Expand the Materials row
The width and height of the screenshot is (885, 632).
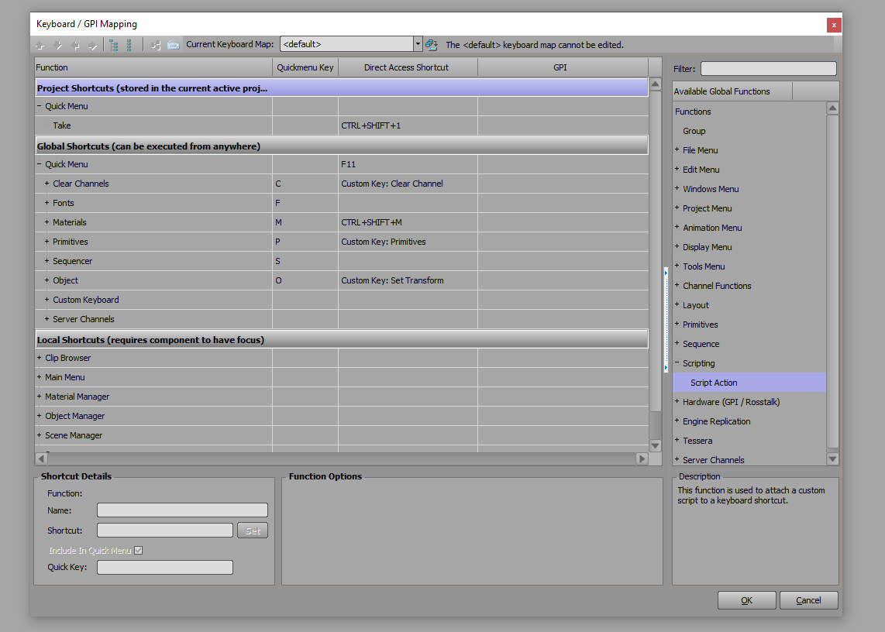click(46, 222)
